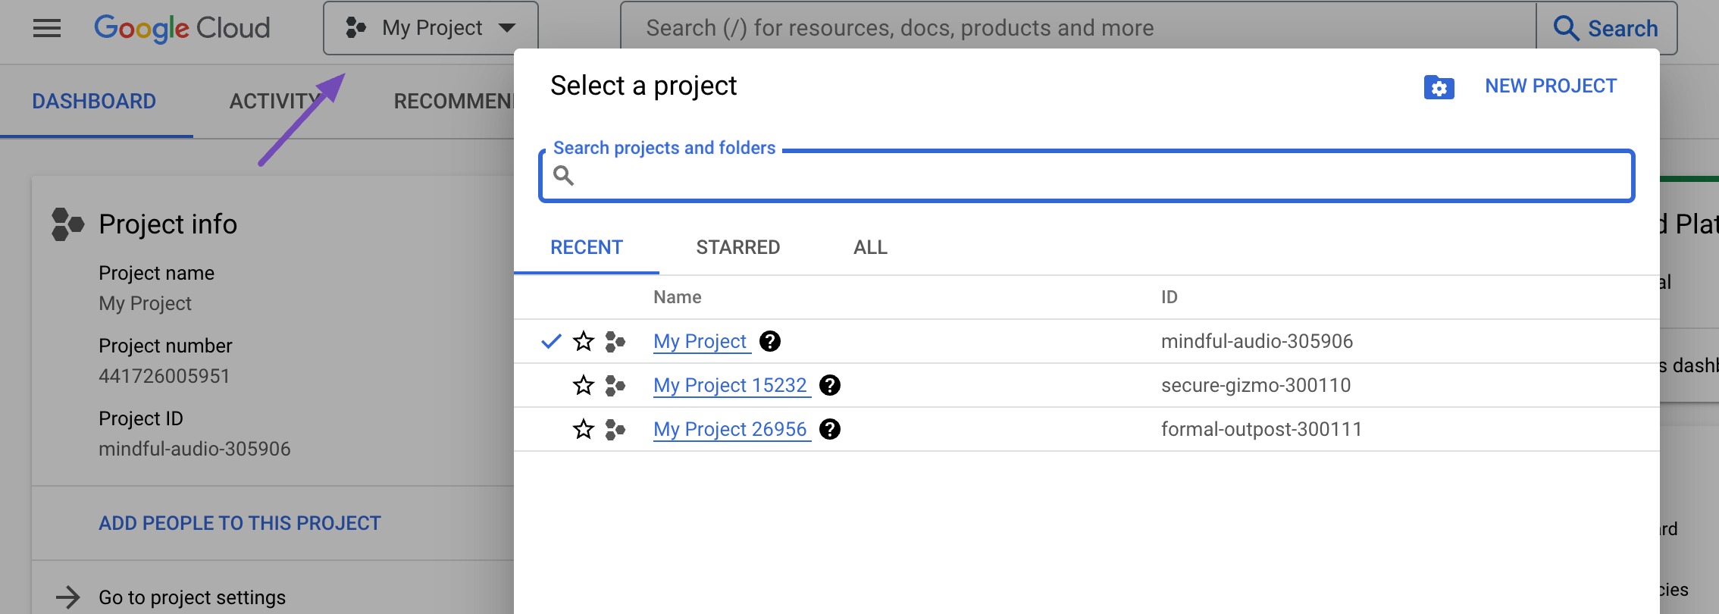Viewport: 1719px width, 614px height.
Task: Open the ACTIVITY tab
Action: pos(274,101)
